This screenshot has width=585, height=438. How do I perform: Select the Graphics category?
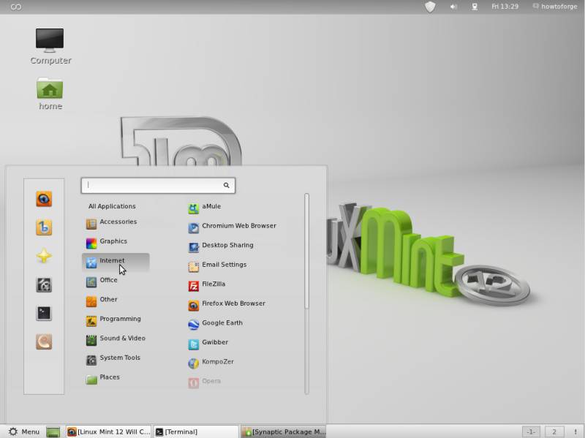pyautogui.click(x=107, y=242)
